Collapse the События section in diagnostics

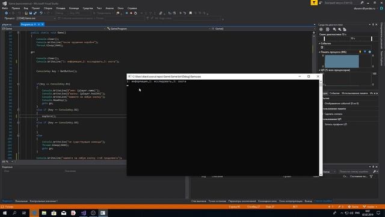coord(319,43)
